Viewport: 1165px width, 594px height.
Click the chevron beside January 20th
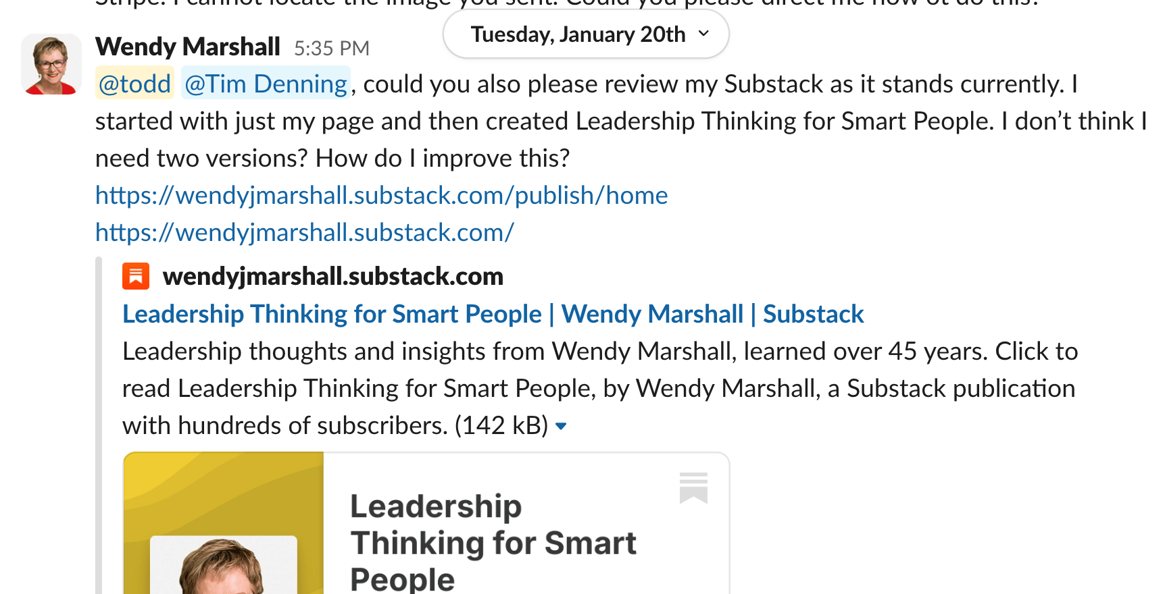point(703,34)
